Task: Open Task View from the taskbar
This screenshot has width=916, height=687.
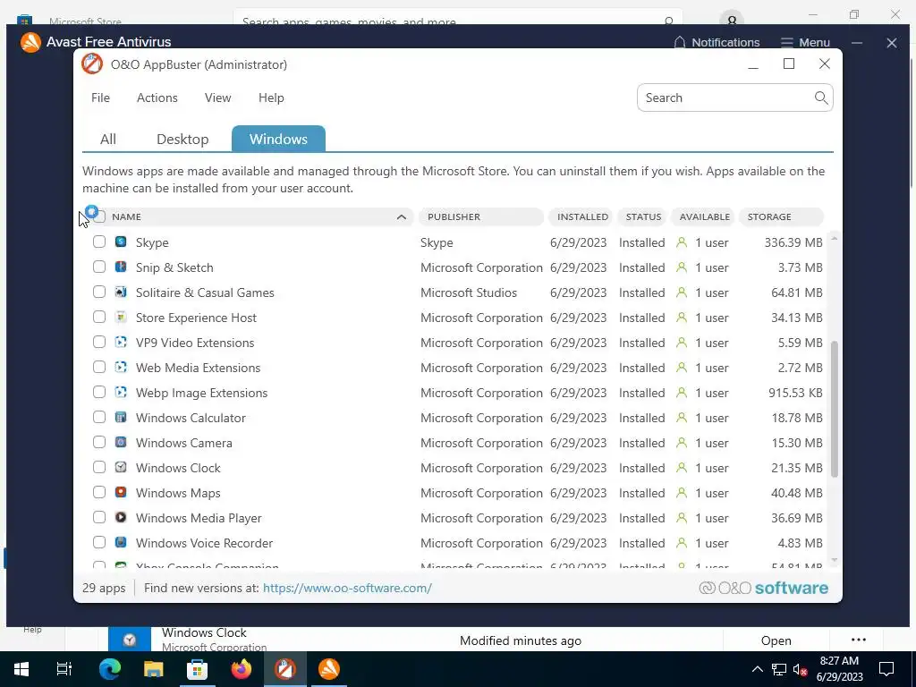Action: click(64, 669)
